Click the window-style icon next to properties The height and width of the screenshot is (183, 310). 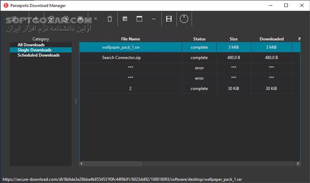139,19
